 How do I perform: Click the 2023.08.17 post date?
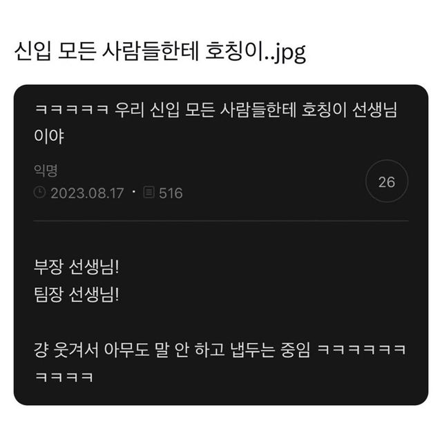click(x=87, y=193)
